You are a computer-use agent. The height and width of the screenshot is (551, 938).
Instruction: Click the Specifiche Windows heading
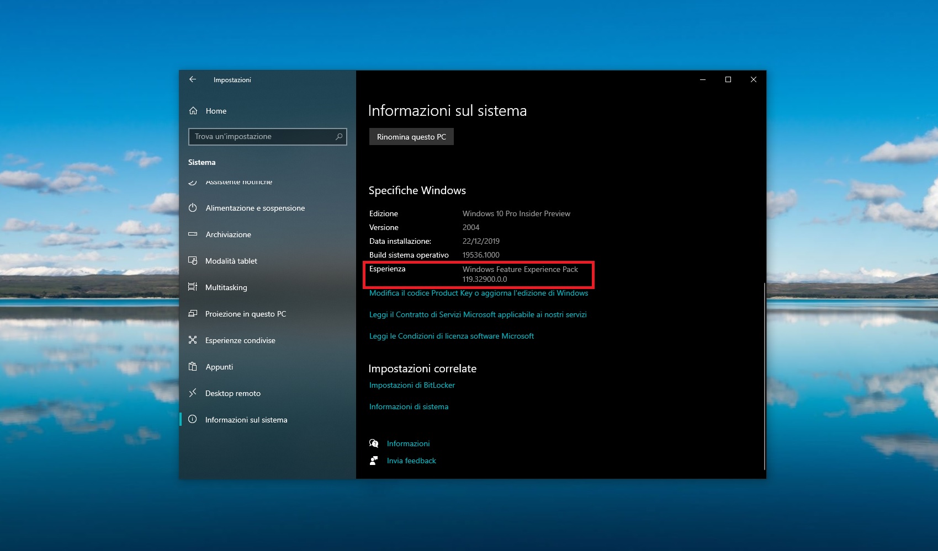(417, 190)
